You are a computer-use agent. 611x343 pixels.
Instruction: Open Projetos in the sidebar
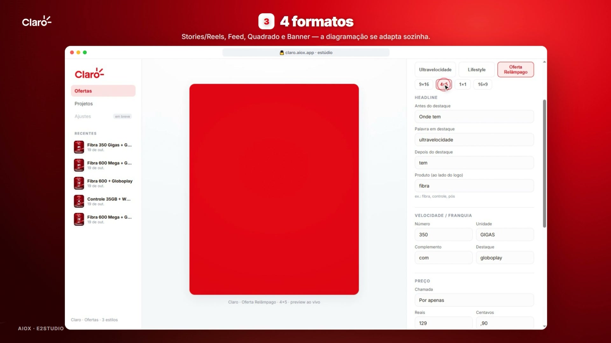coord(84,104)
